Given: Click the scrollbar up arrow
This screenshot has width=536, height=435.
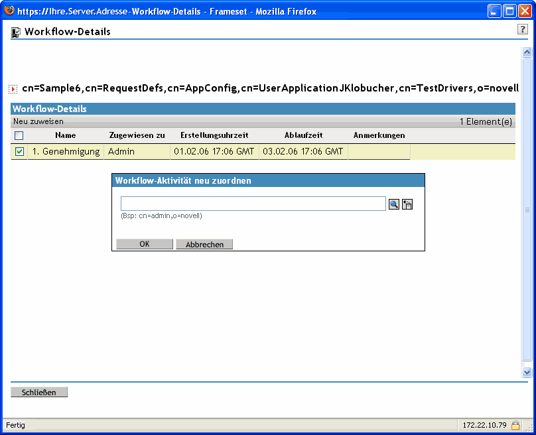Looking at the screenshot, I should click(x=527, y=52).
